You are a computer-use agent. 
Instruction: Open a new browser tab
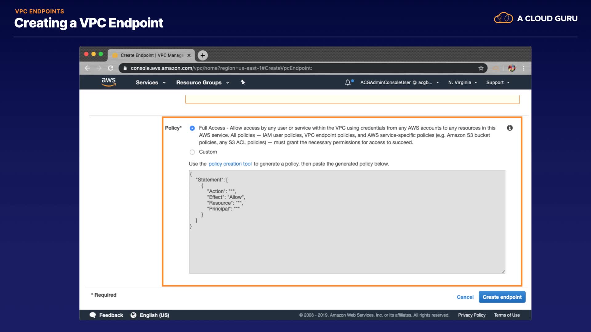pyautogui.click(x=203, y=55)
